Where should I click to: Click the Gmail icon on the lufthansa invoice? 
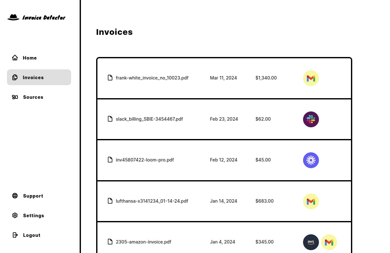pos(311,201)
